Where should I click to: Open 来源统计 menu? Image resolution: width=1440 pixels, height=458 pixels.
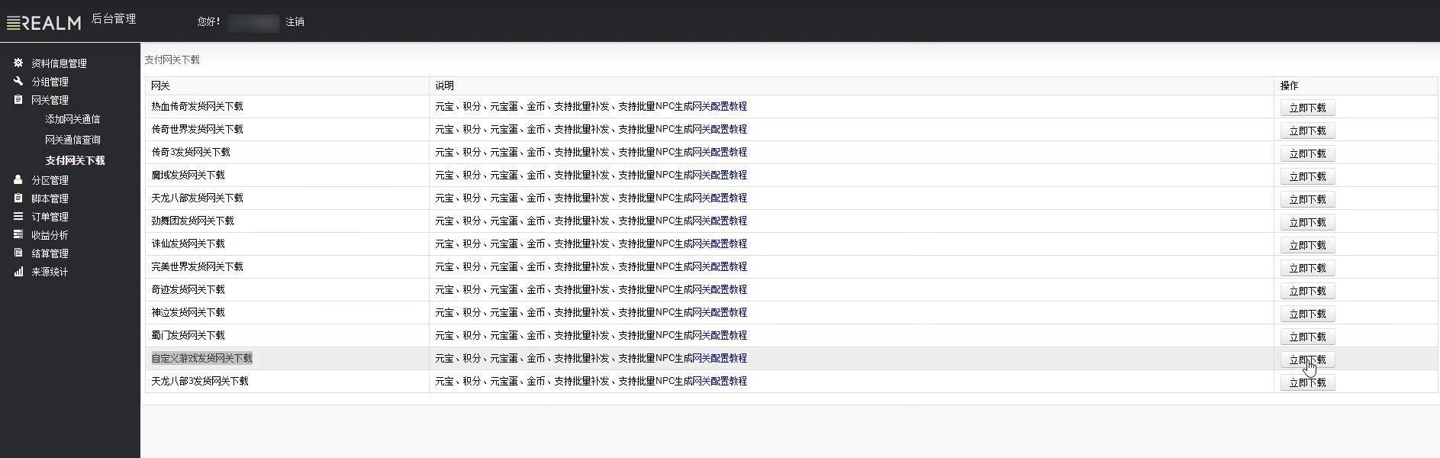(50, 272)
